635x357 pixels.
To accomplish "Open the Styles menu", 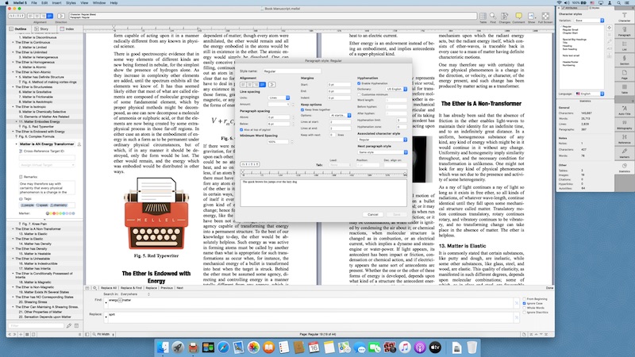I will pyautogui.click(x=71, y=3).
